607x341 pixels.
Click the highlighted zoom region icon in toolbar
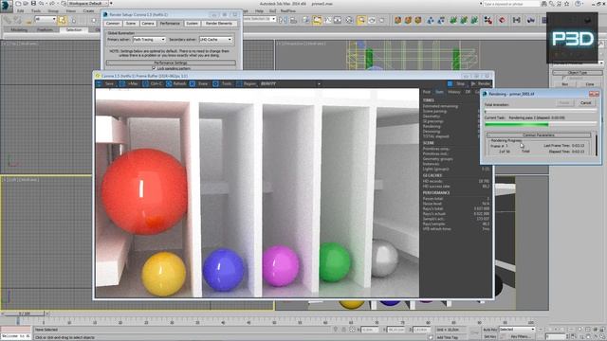(360, 20)
